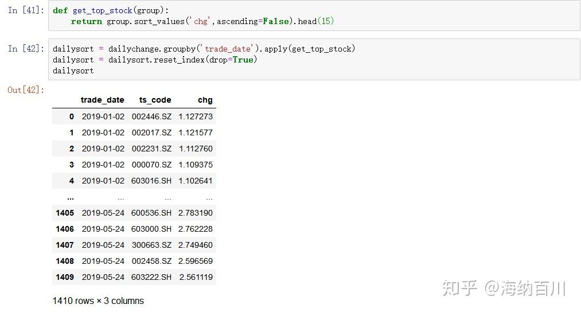Select the 1.121577 chg value

click(196, 132)
